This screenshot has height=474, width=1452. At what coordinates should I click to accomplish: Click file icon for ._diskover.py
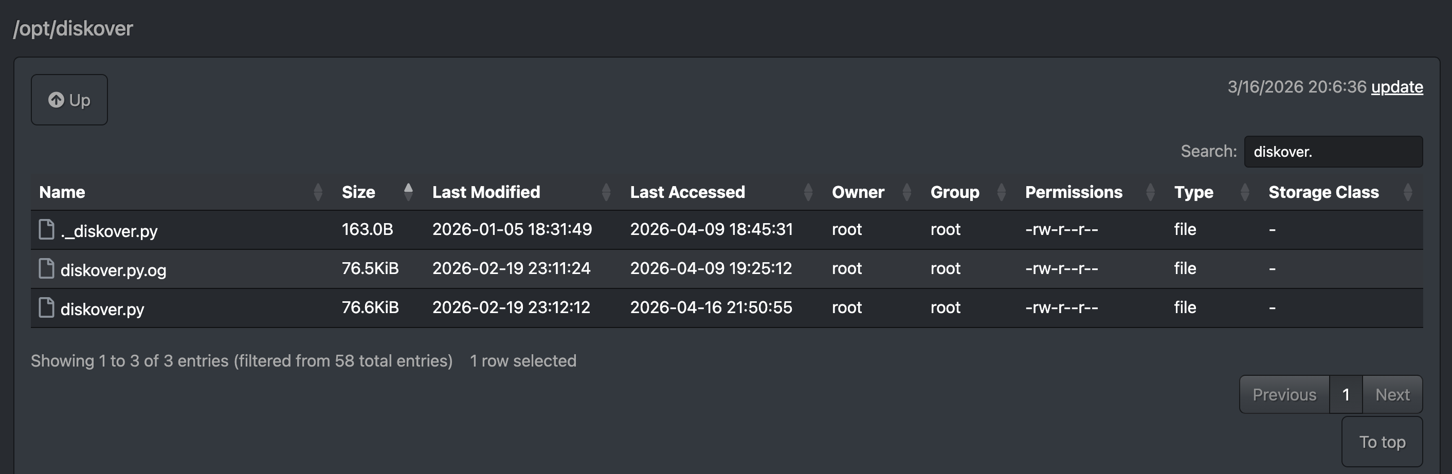(x=46, y=229)
